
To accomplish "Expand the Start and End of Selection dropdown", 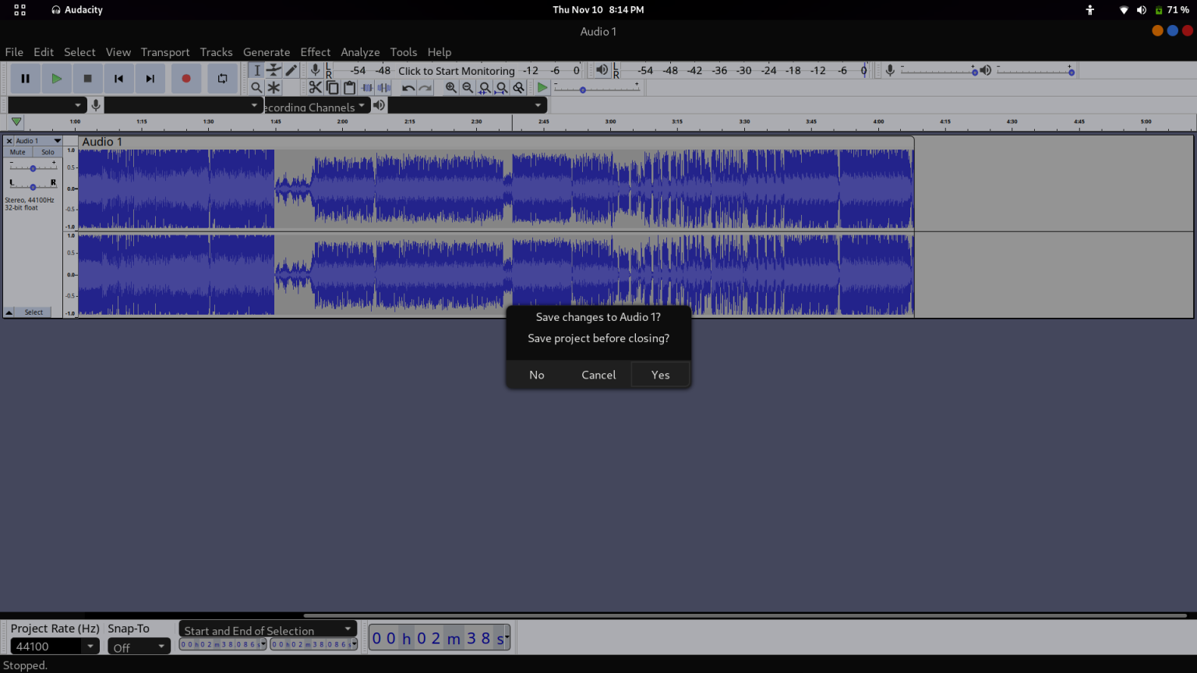I will click(348, 629).
